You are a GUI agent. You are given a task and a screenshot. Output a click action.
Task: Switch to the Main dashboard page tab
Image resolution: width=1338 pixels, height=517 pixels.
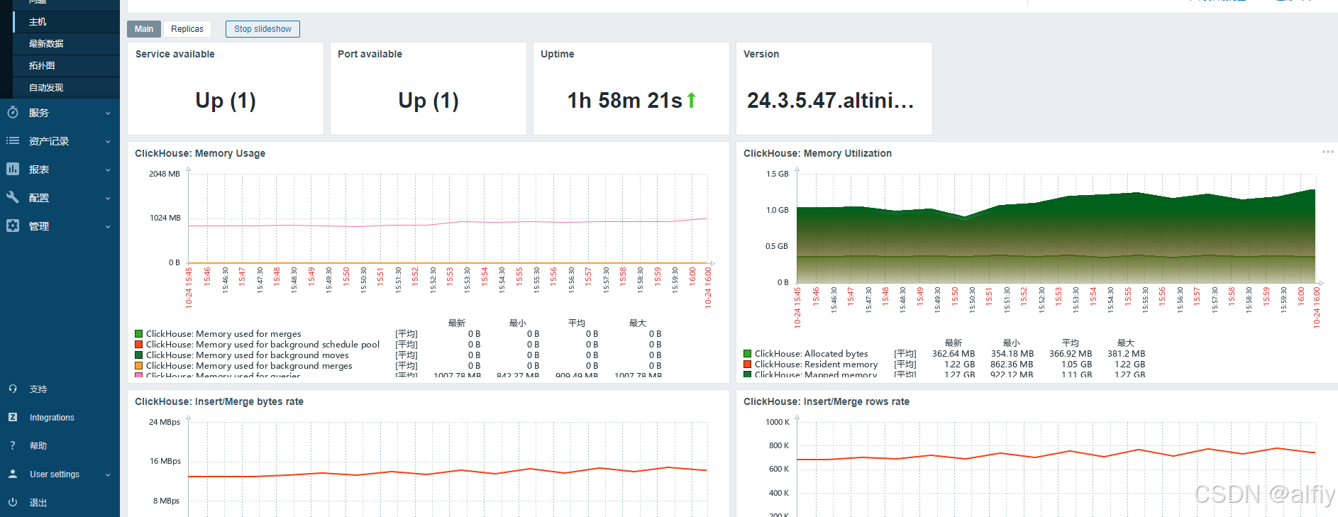[x=144, y=29]
